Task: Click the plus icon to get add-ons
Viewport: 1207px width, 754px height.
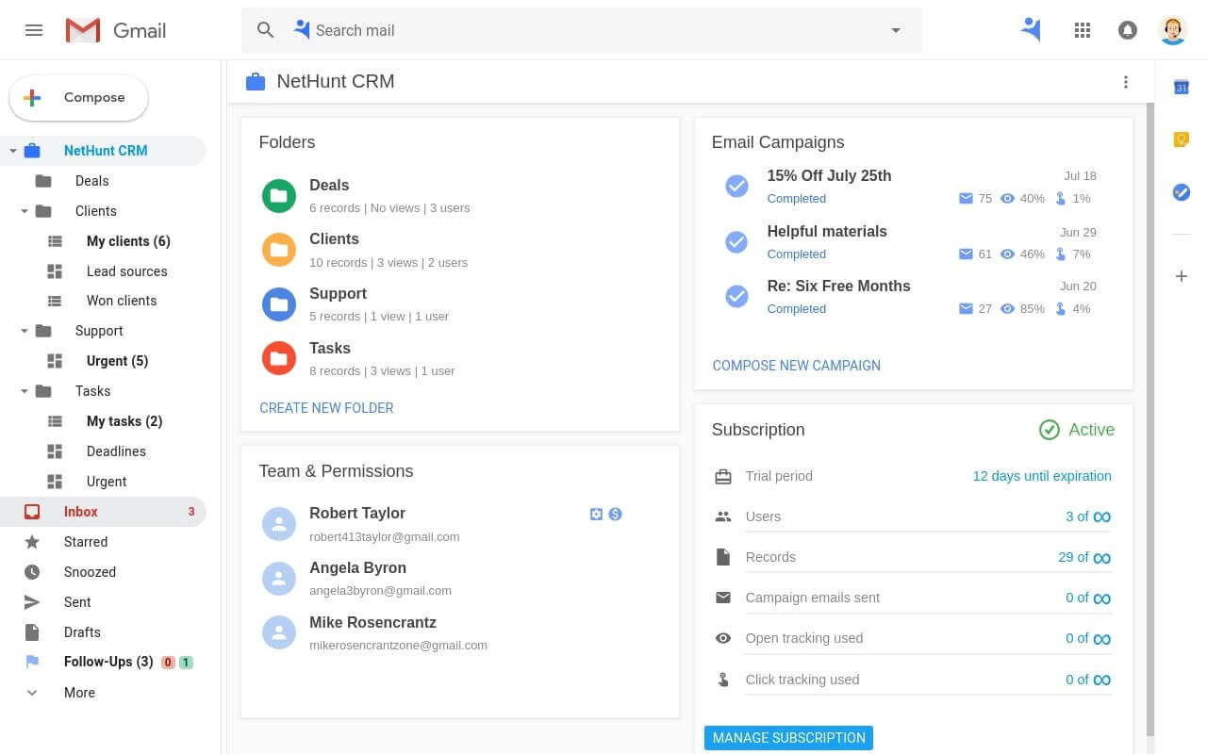Action: [x=1181, y=276]
